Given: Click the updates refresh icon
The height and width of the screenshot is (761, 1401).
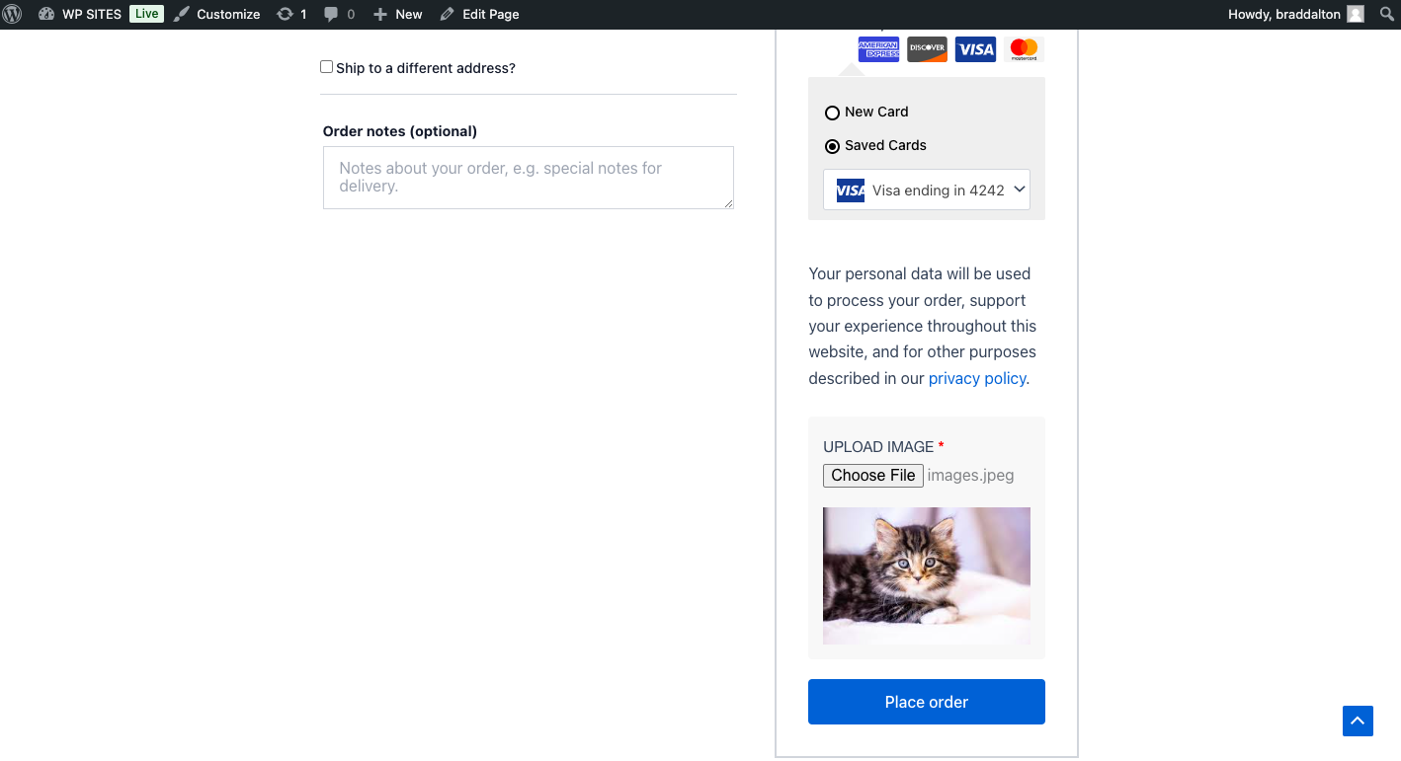Looking at the screenshot, I should pos(285,14).
